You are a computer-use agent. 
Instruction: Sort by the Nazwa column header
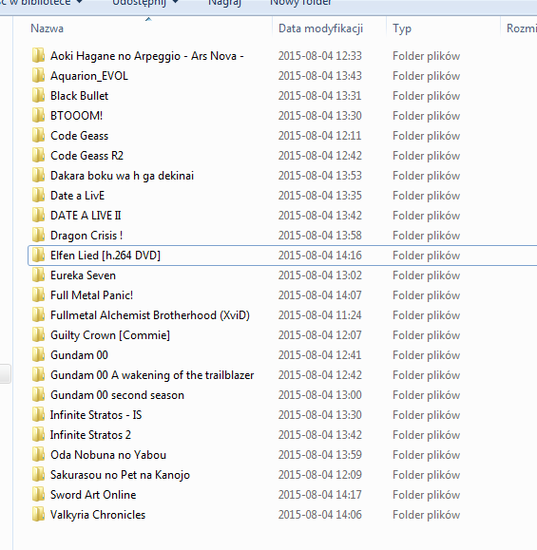coord(47,28)
